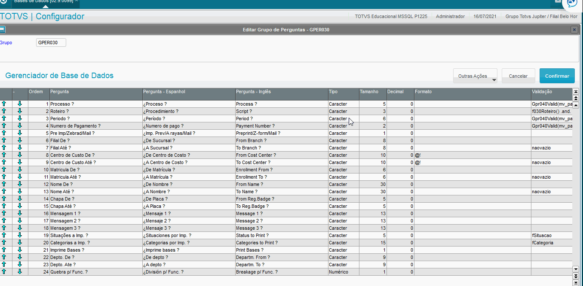The width and height of the screenshot is (583, 286).
Task: Select the cell 'Enrollment From ?'
Action: 281,170
